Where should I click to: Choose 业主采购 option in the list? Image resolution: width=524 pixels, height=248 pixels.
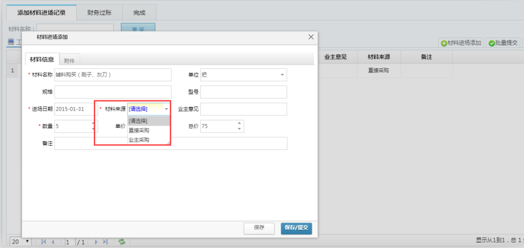[x=140, y=140]
